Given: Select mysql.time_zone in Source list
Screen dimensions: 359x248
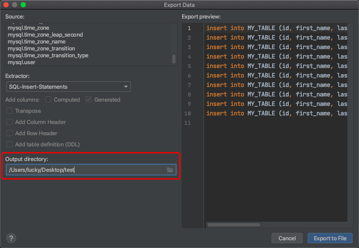Looking at the screenshot, I should tap(28, 28).
